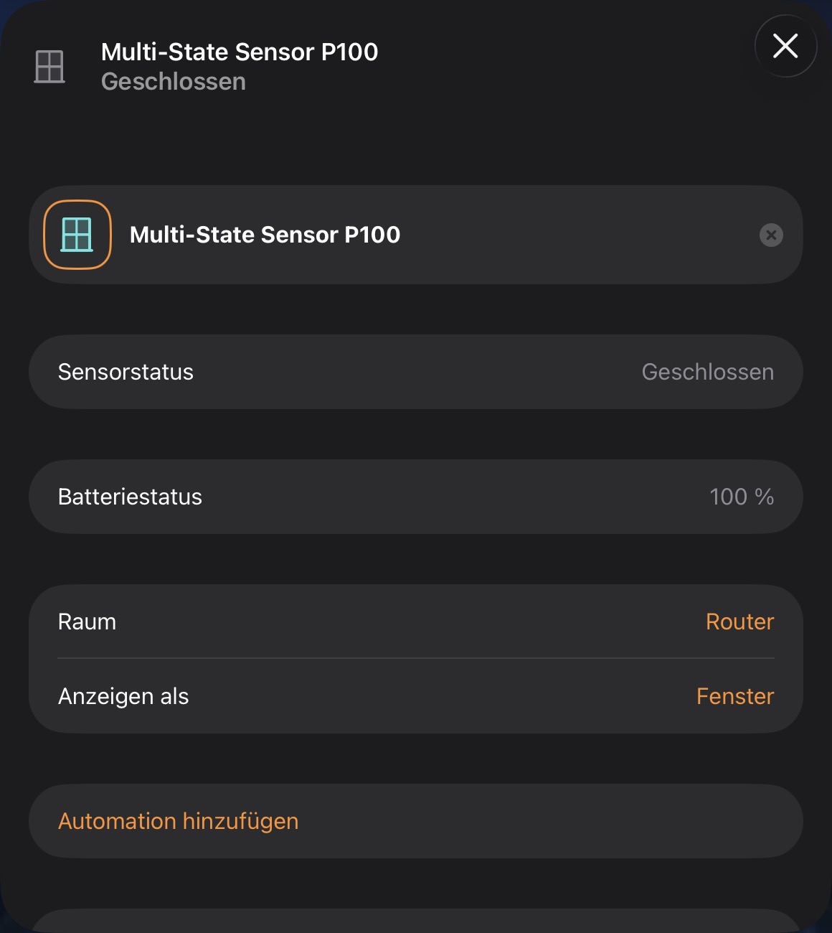832x933 pixels.
Task: Click the grey window icon in header
Action: pos(49,67)
